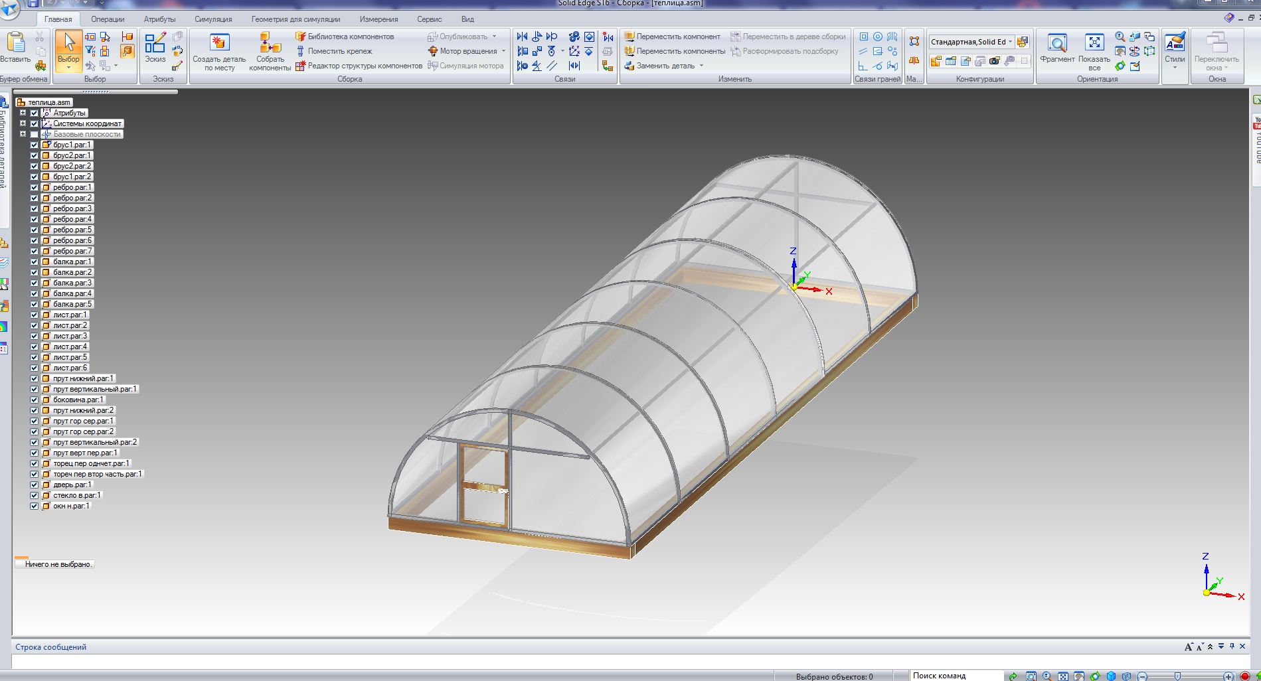Open the Стандартная, Solid Edge configuration dropdown
The width and height of the screenshot is (1261, 681).
coord(1010,42)
